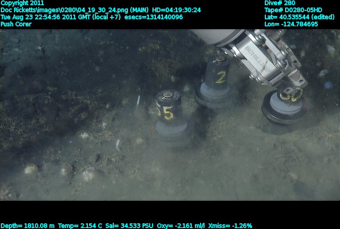This screenshot has height=229, width=340.
Task: Click the Lon= -124.784695 readout
Action: pyautogui.click(x=291, y=24)
